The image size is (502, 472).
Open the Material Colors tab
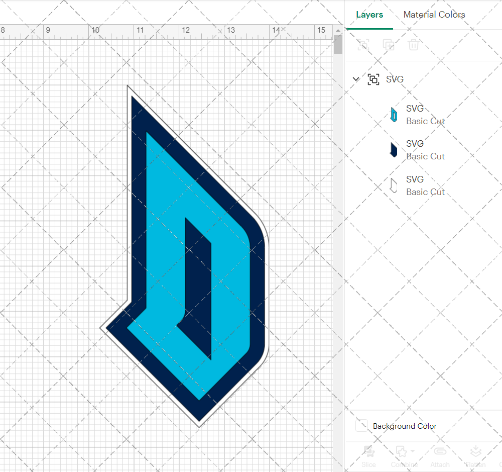pos(434,15)
